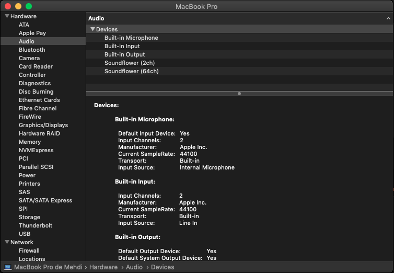Screen dimensions: 394x273
Task: Click the green full-screen window button
Action: tap(29, 6)
